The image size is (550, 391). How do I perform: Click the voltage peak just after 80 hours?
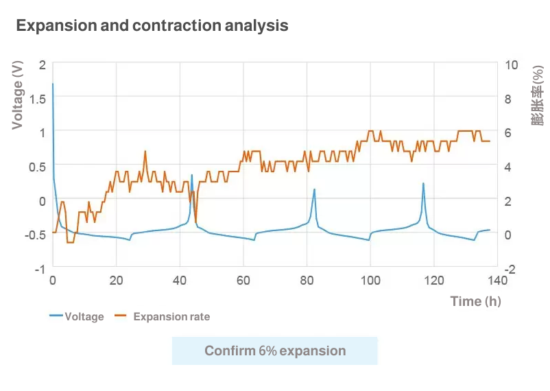pos(314,189)
